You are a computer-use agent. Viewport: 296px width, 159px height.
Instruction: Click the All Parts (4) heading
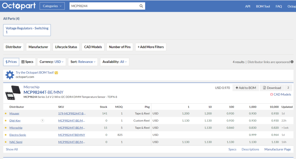(11, 18)
